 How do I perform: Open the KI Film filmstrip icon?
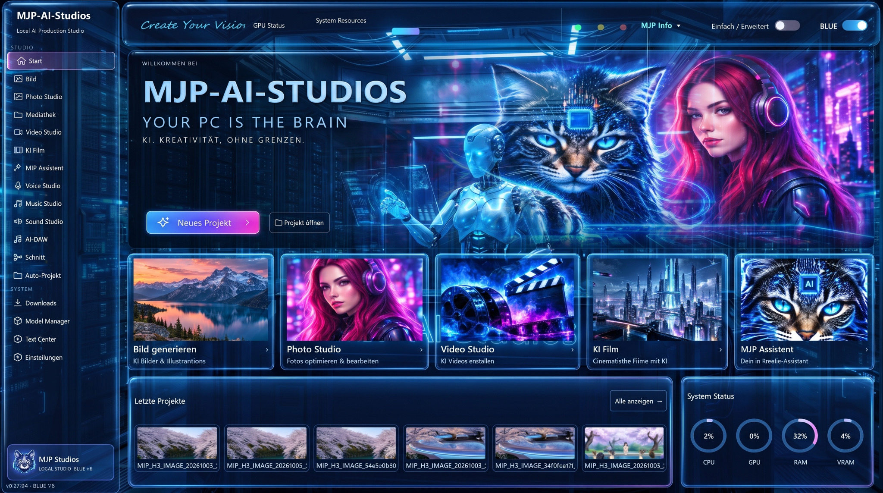[18, 150]
